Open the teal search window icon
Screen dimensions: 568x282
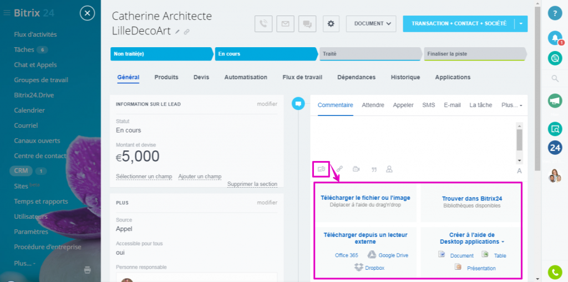555,128
